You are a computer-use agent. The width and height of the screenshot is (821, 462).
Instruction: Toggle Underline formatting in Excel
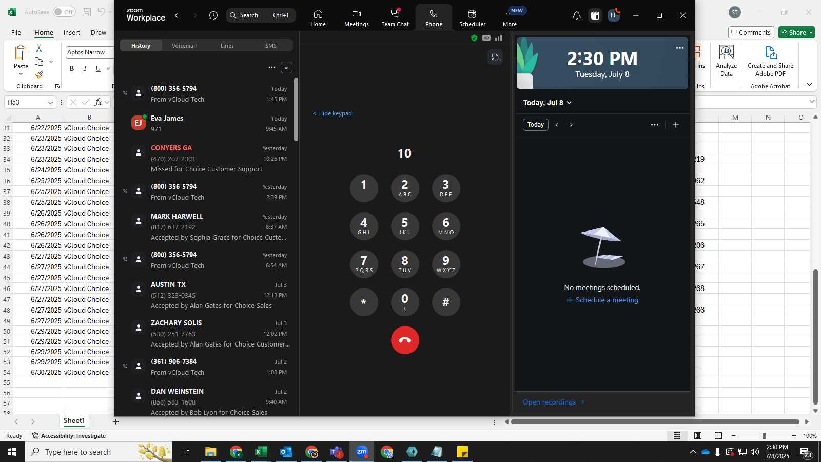pyautogui.click(x=98, y=68)
